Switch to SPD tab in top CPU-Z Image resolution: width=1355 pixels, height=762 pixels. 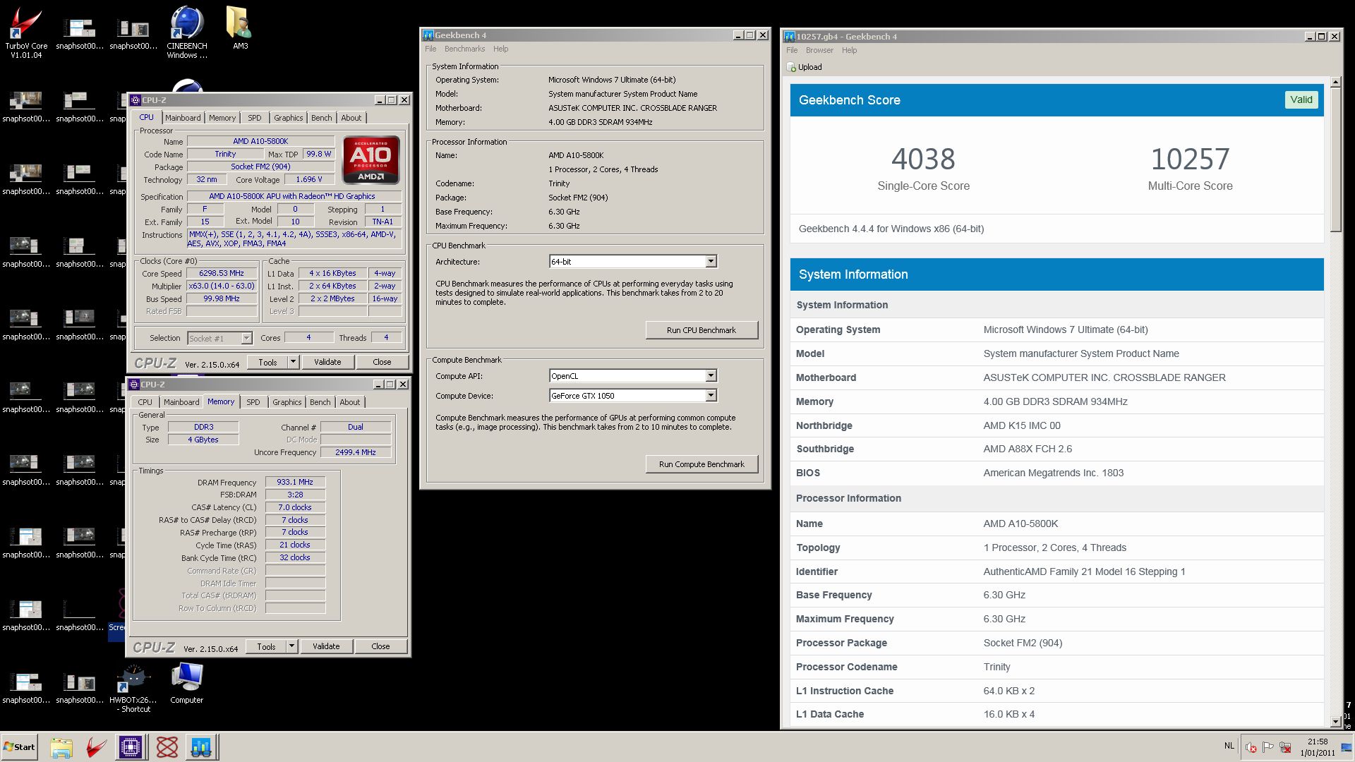click(254, 118)
